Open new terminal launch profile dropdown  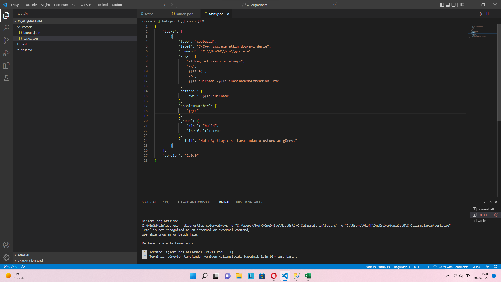coord(485,202)
